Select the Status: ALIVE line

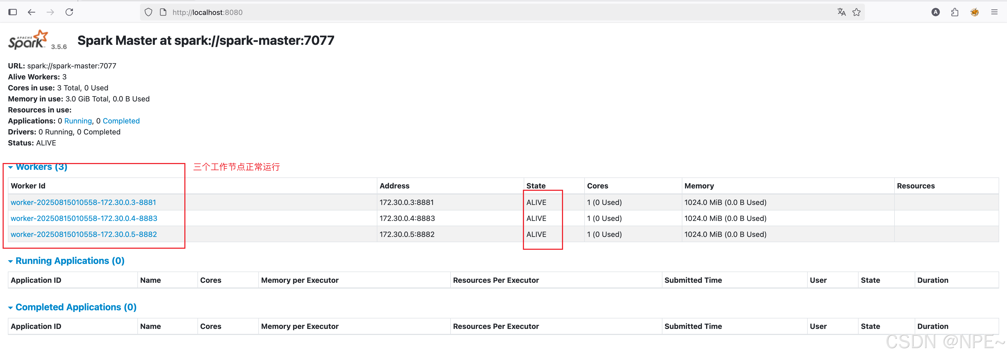tap(32, 143)
